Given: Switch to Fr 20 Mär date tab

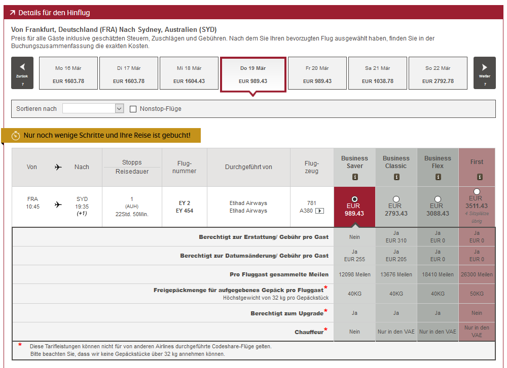Looking at the screenshot, I should coord(317,74).
